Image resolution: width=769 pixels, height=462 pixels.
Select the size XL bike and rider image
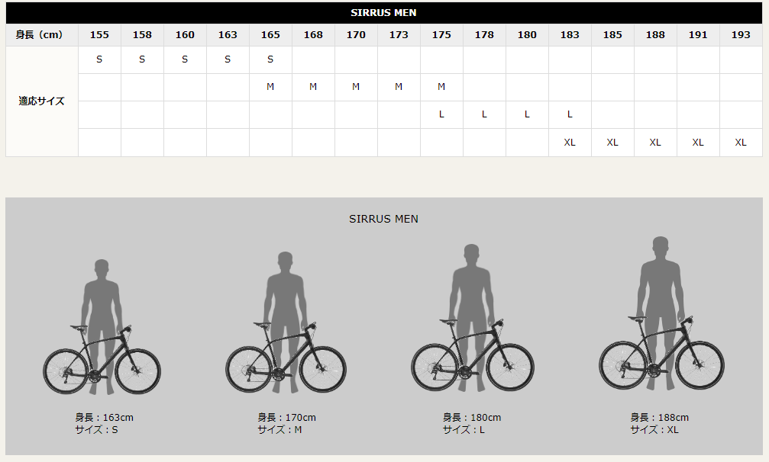point(661,316)
